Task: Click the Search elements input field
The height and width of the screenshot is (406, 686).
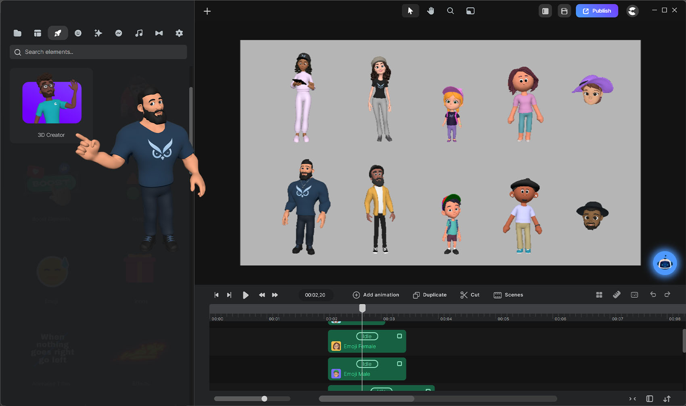Action: [98, 52]
